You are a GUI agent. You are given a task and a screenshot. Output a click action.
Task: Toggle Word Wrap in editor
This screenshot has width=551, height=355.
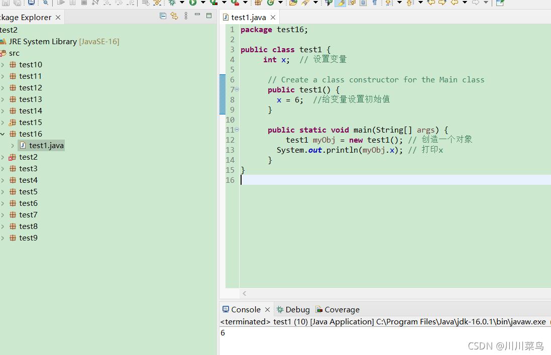352,3
